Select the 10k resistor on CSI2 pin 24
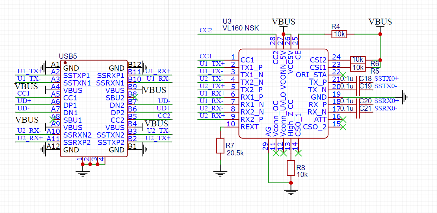 (358, 59)
